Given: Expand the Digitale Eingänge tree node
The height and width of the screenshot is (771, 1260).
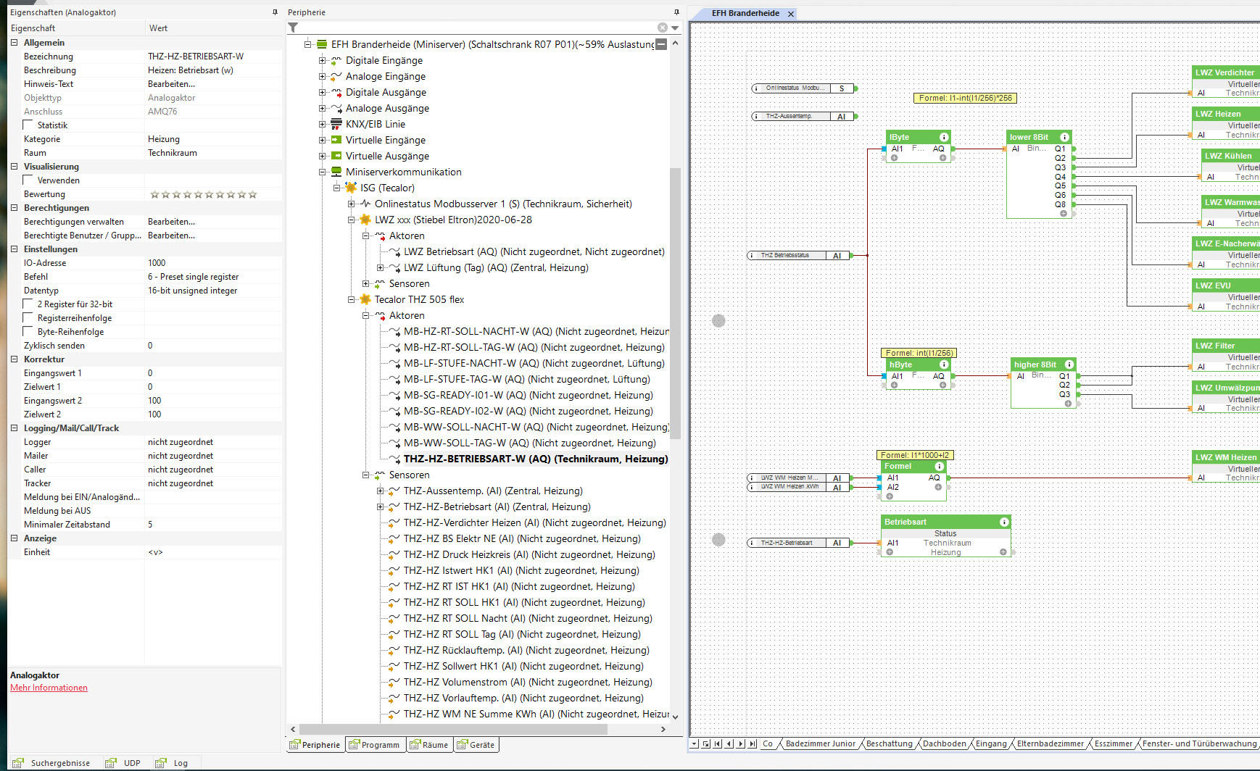Looking at the screenshot, I should [x=322, y=60].
